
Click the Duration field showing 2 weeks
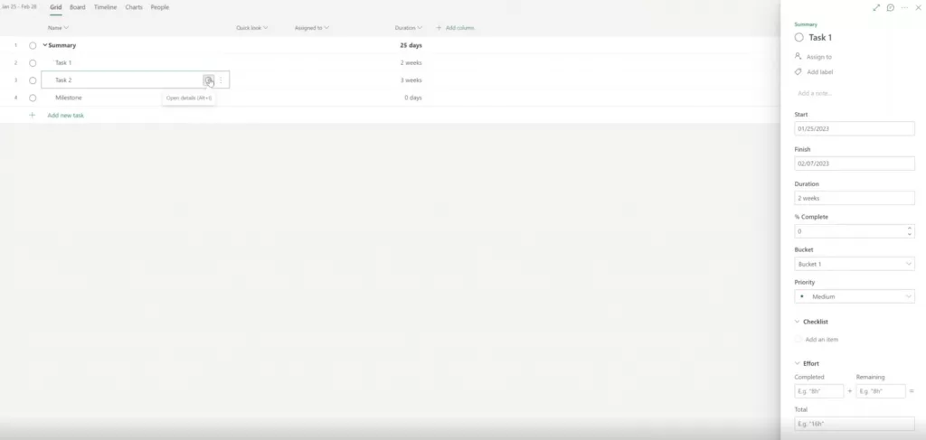[855, 198]
